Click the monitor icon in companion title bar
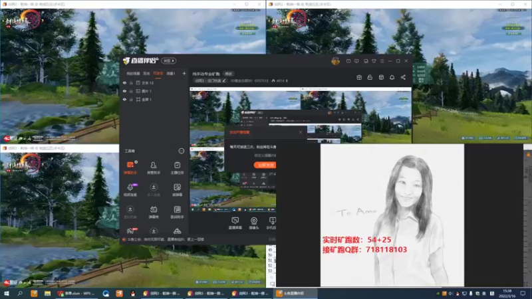532x299 pixels. (x=366, y=61)
